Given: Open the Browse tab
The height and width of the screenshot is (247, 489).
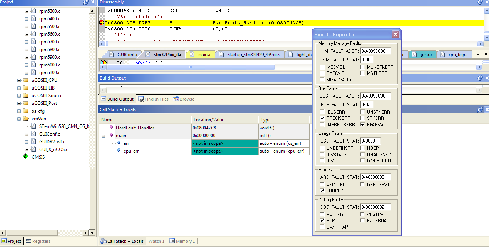Looking at the screenshot, I should (x=184, y=99).
